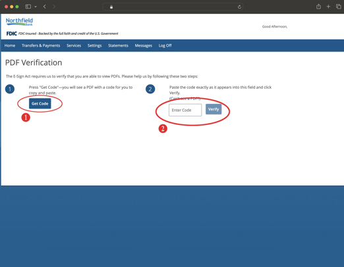Add a new tab with plus icon
The image size is (344, 267).
click(x=328, y=7)
